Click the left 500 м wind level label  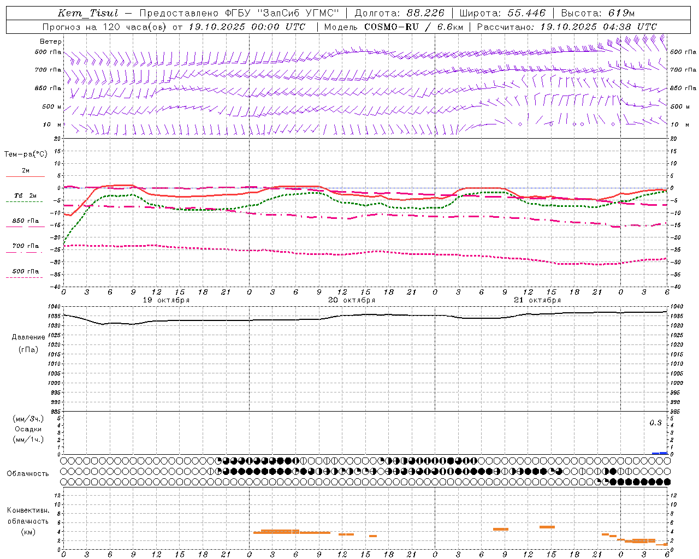(52, 106)
